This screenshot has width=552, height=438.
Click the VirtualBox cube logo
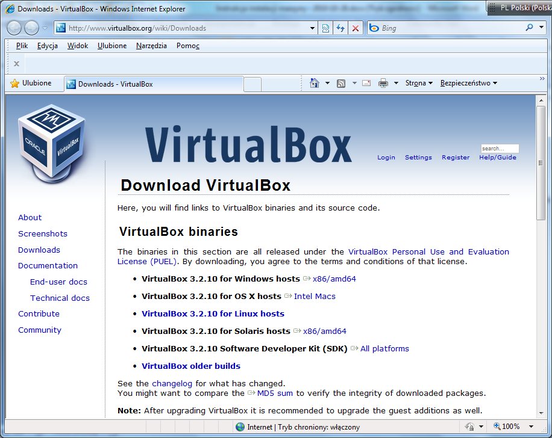click(51, 144)
